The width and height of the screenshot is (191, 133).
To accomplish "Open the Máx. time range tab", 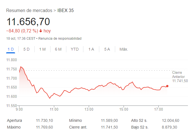I will point(124,49).
